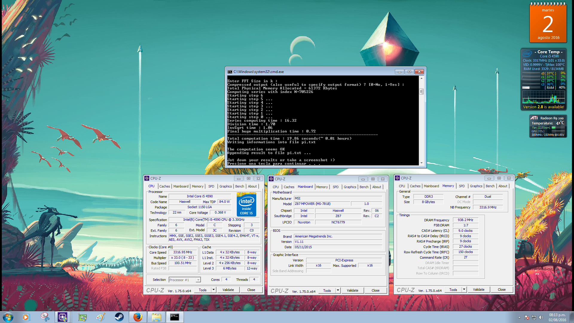Switch to Mainboard tab in leftmost CPU-Z
The image size is (574, 323).
pos(181,186)
